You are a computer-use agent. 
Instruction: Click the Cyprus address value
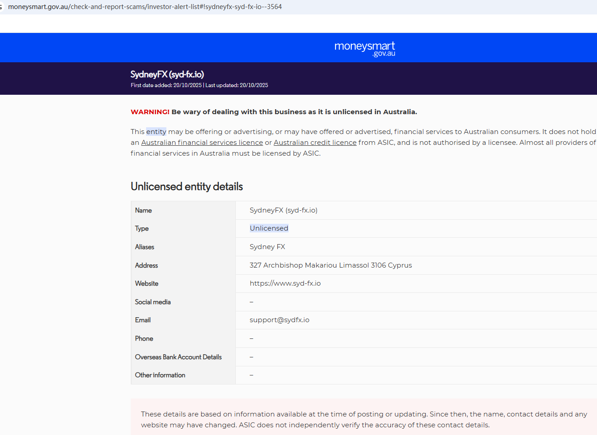point(331,265)
